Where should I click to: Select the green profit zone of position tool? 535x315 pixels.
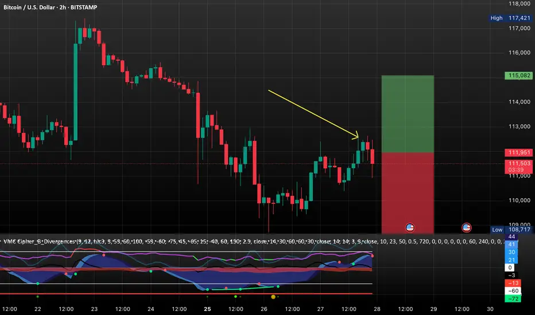408,114
